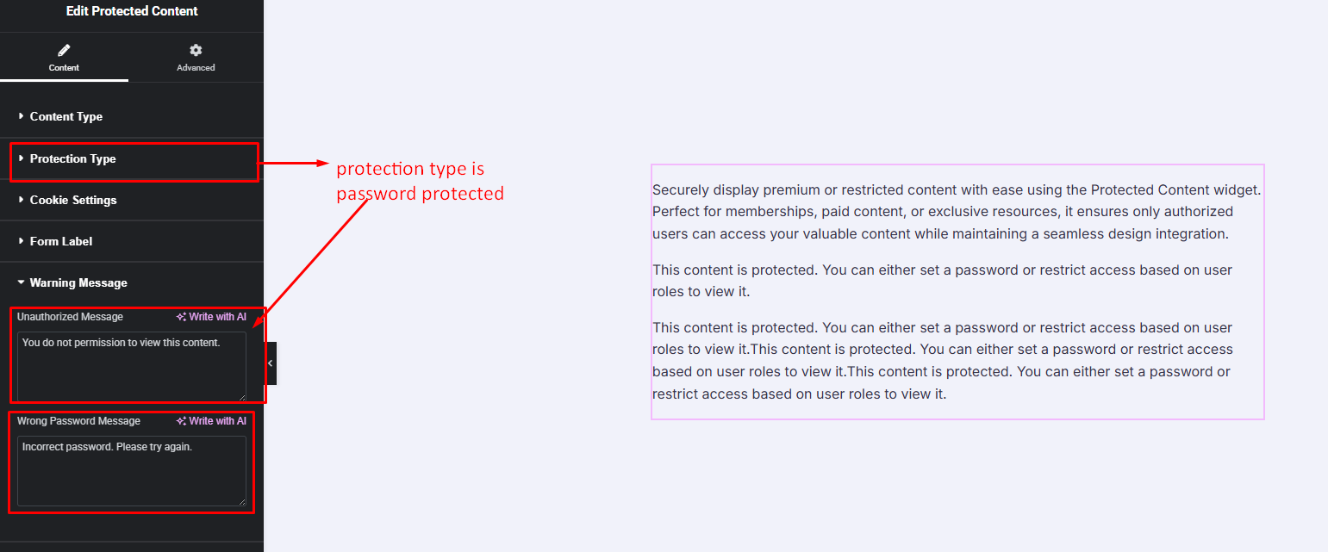Image resolution: width=1328 pixels, height=552 pixels.
Task: Expand the Protection Type section
Action: point(72,158)
